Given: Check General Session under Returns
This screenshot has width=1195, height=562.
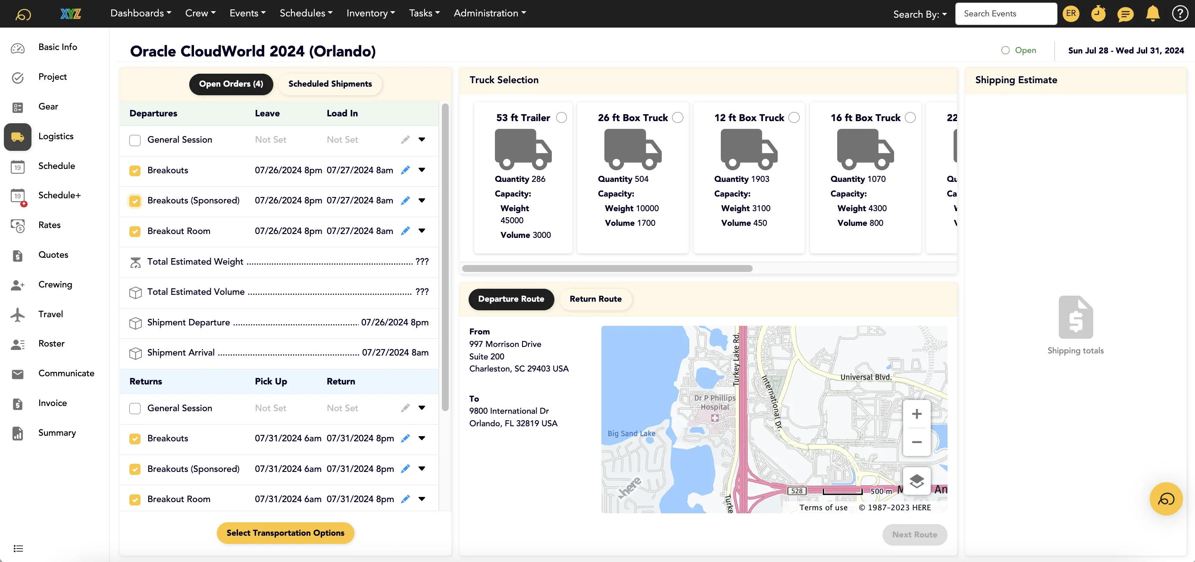Looking at the screenshot, I should click(135, 409).
